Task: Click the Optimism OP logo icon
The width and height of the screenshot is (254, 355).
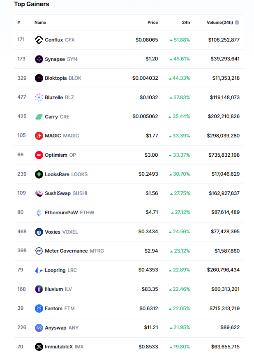Action: (x=39, y=155)
